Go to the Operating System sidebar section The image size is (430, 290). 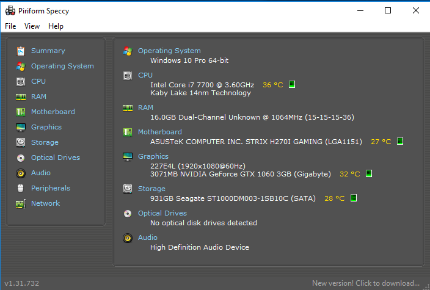pos(62,67)
